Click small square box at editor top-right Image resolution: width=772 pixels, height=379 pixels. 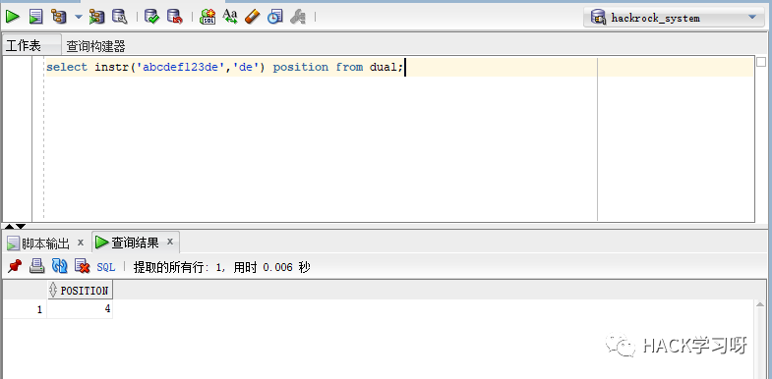[761, 62]
